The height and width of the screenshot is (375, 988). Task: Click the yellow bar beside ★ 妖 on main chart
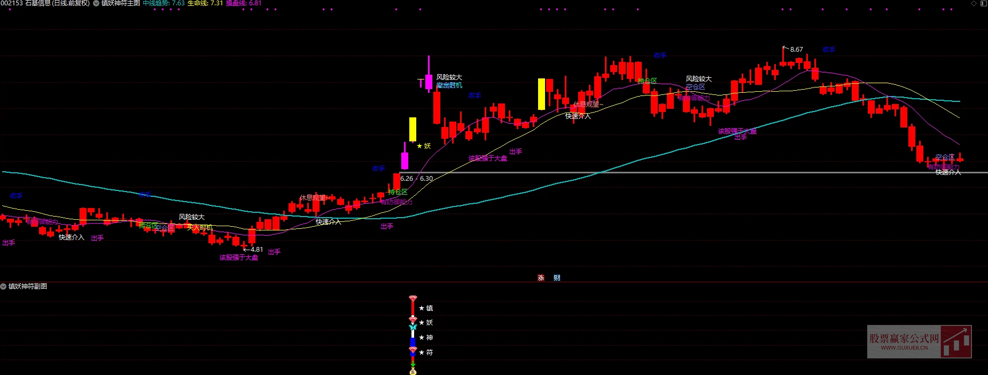coord(413,129)
